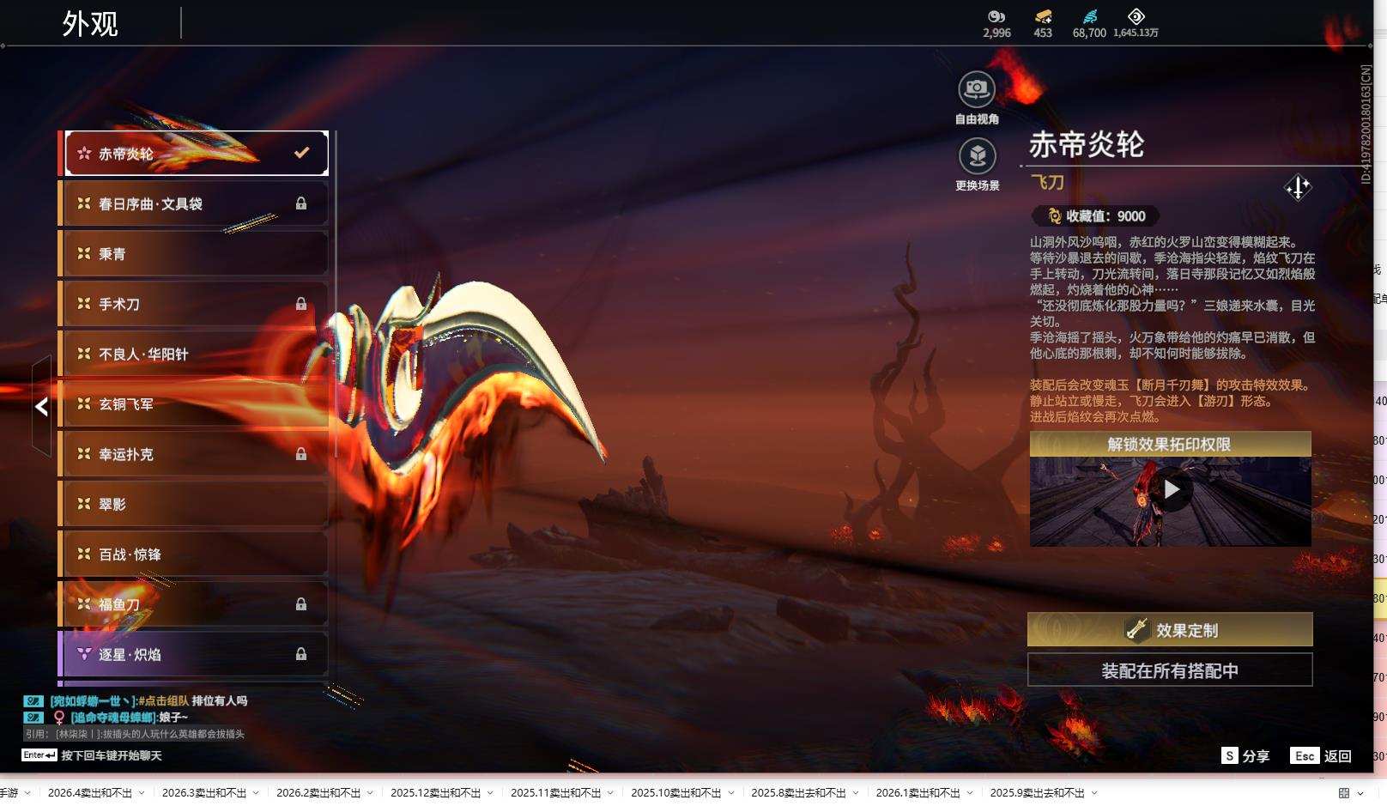Select the 秉青 skin entry
This screenshot has height=806, width=1387.
point(195,254)
